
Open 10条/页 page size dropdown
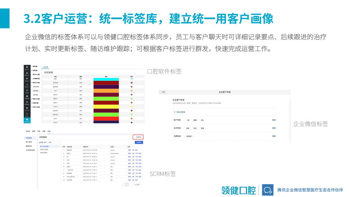pos(138,184)
